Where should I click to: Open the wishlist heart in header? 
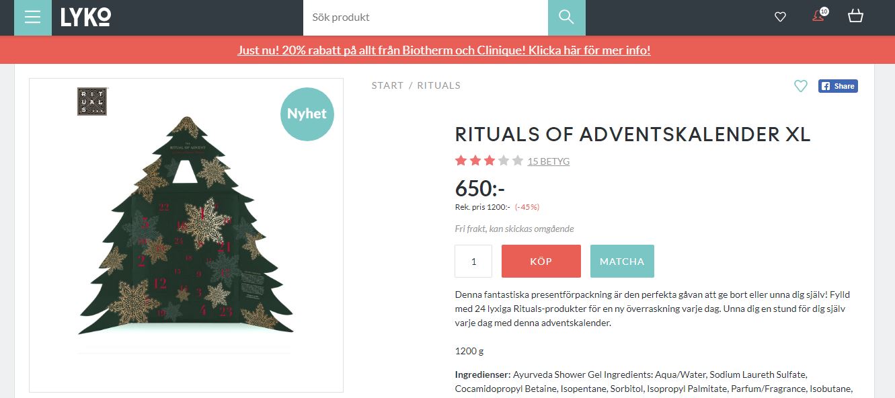780,17
